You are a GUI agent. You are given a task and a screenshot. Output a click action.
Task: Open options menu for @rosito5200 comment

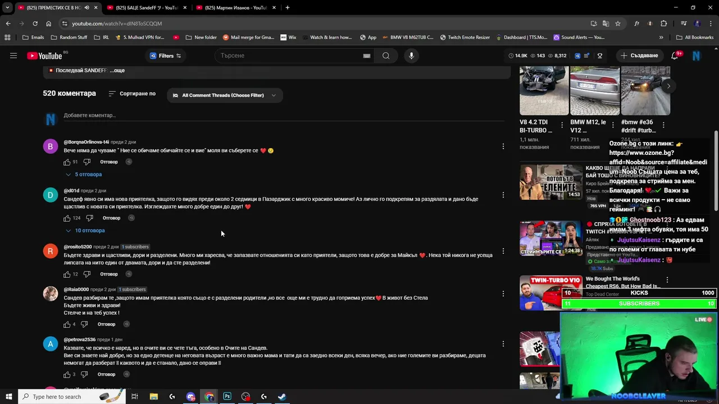(x=503, y=251)
